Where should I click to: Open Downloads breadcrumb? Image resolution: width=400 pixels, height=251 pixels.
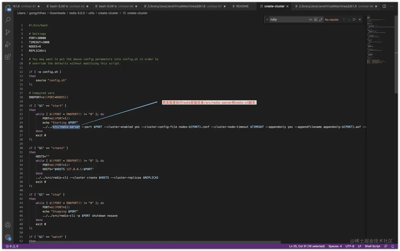[x=57, y=13]
